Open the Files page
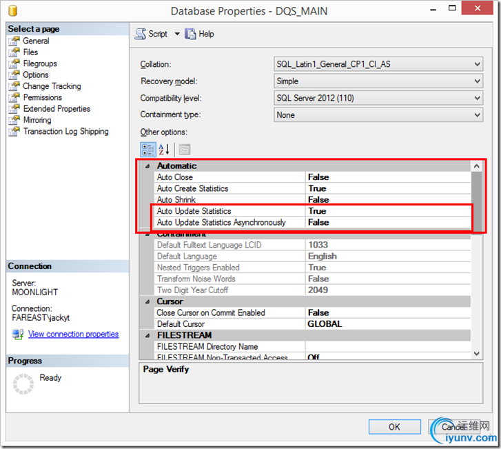This screenshot has width=501, height=449. coord(30,52)
